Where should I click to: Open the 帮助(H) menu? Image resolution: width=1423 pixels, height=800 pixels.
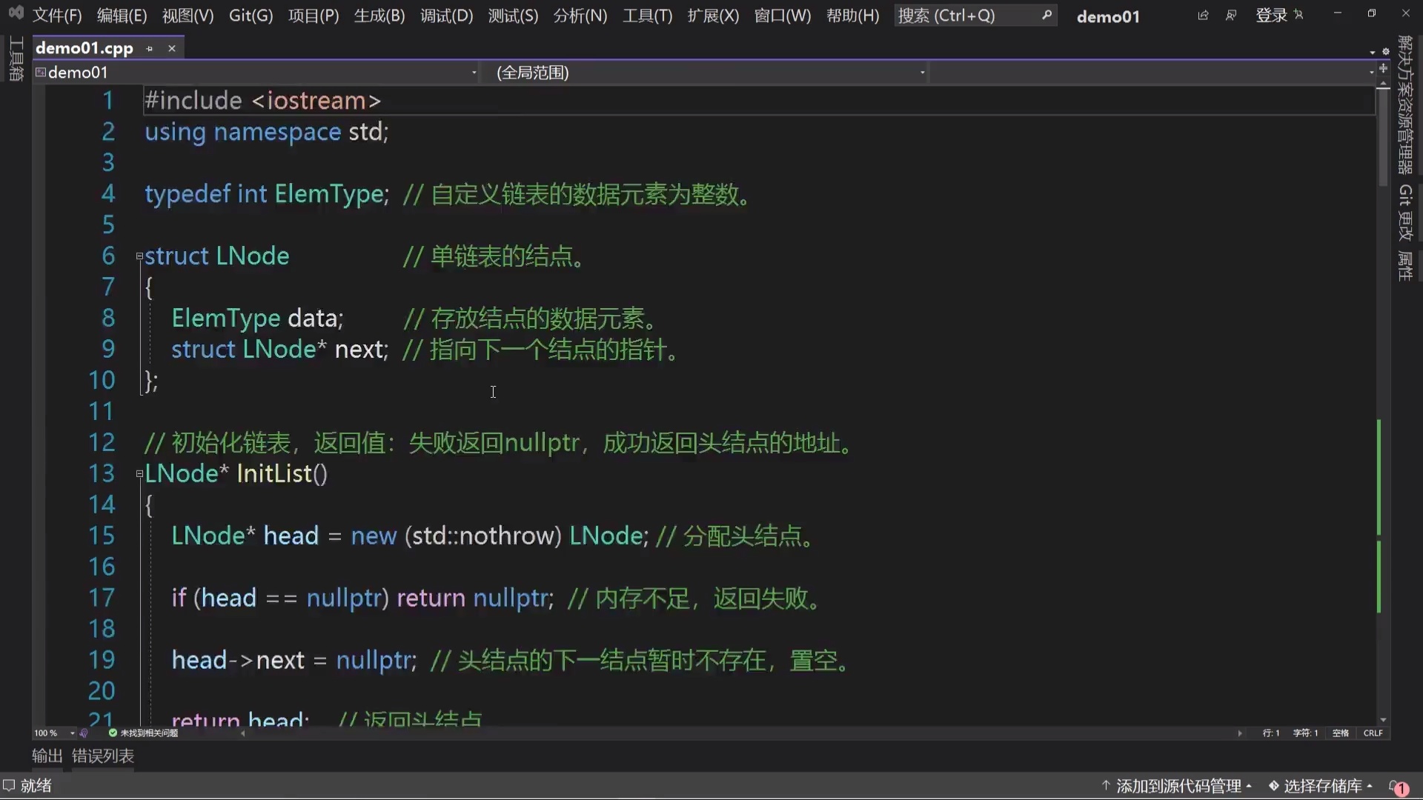pyautogui.click(x=852, y=16)
